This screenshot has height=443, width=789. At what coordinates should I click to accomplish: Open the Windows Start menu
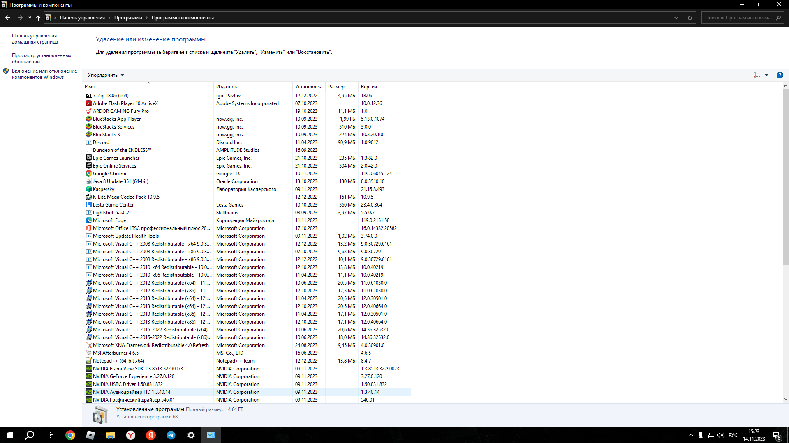(10, 435)
